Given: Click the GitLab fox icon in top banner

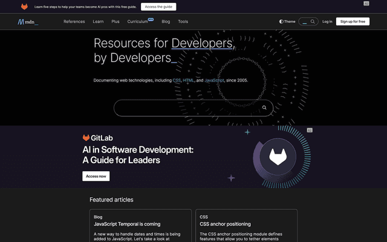Looking at the screenshot, I should pyautogui.click(x=24, y=7).
